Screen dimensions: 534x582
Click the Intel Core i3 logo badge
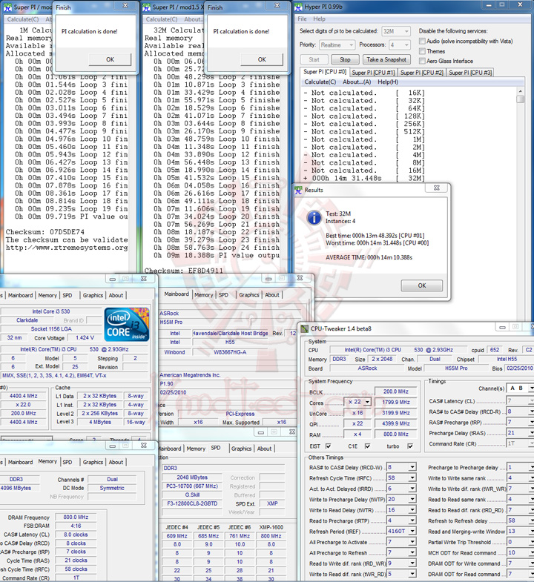127,325
